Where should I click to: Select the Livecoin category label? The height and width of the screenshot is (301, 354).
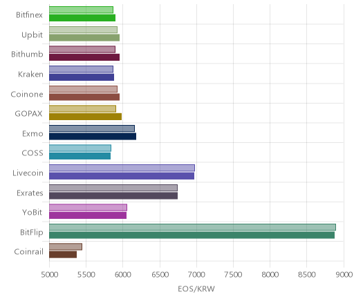point(28,173)
